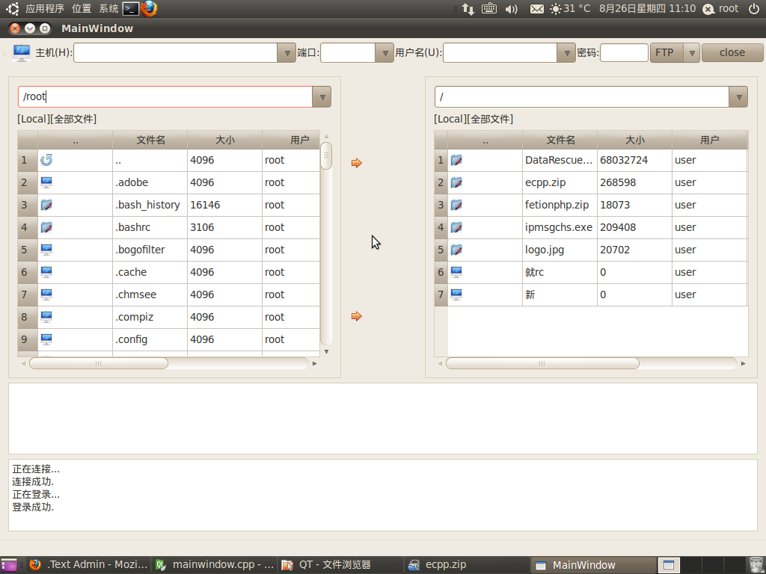The height and width of the screenshot is (574, 766).
Task: Click the power button icon in the panel
Action: 754,9
